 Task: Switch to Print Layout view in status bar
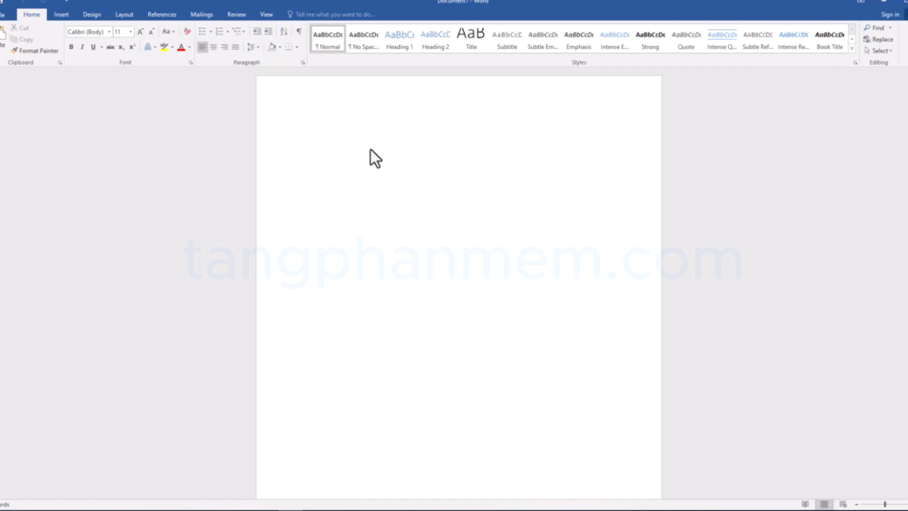click(x=824, y=505)
